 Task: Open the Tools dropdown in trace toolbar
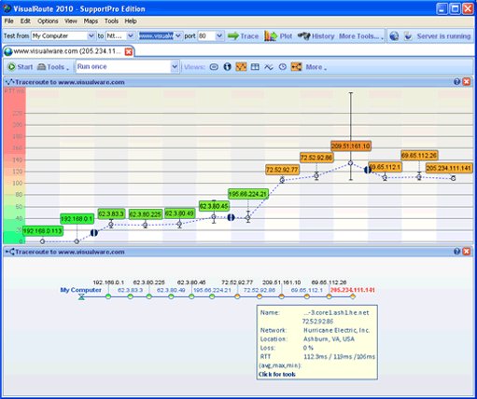pyautogui.click(x=53, y=67)
